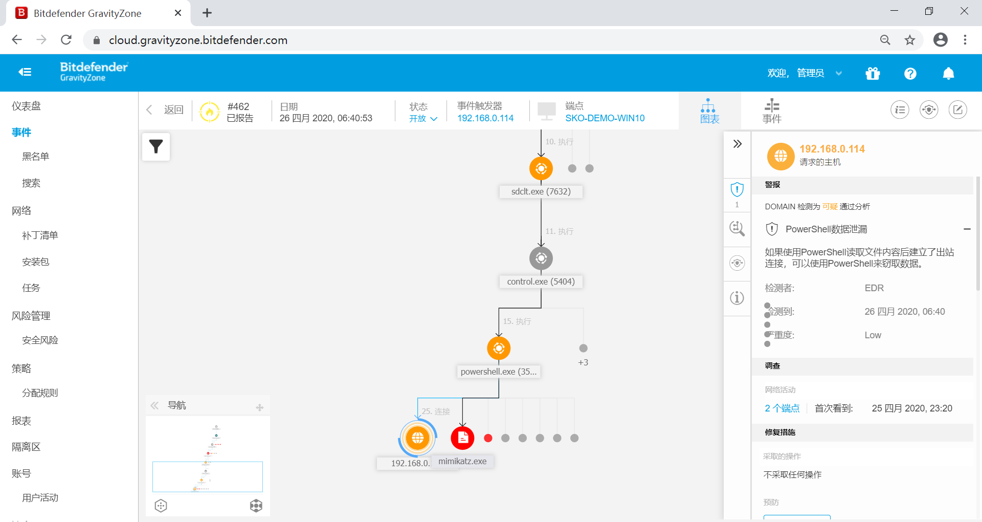
Task: Collapse the right details panel with the double chevron
Action: 737,144
